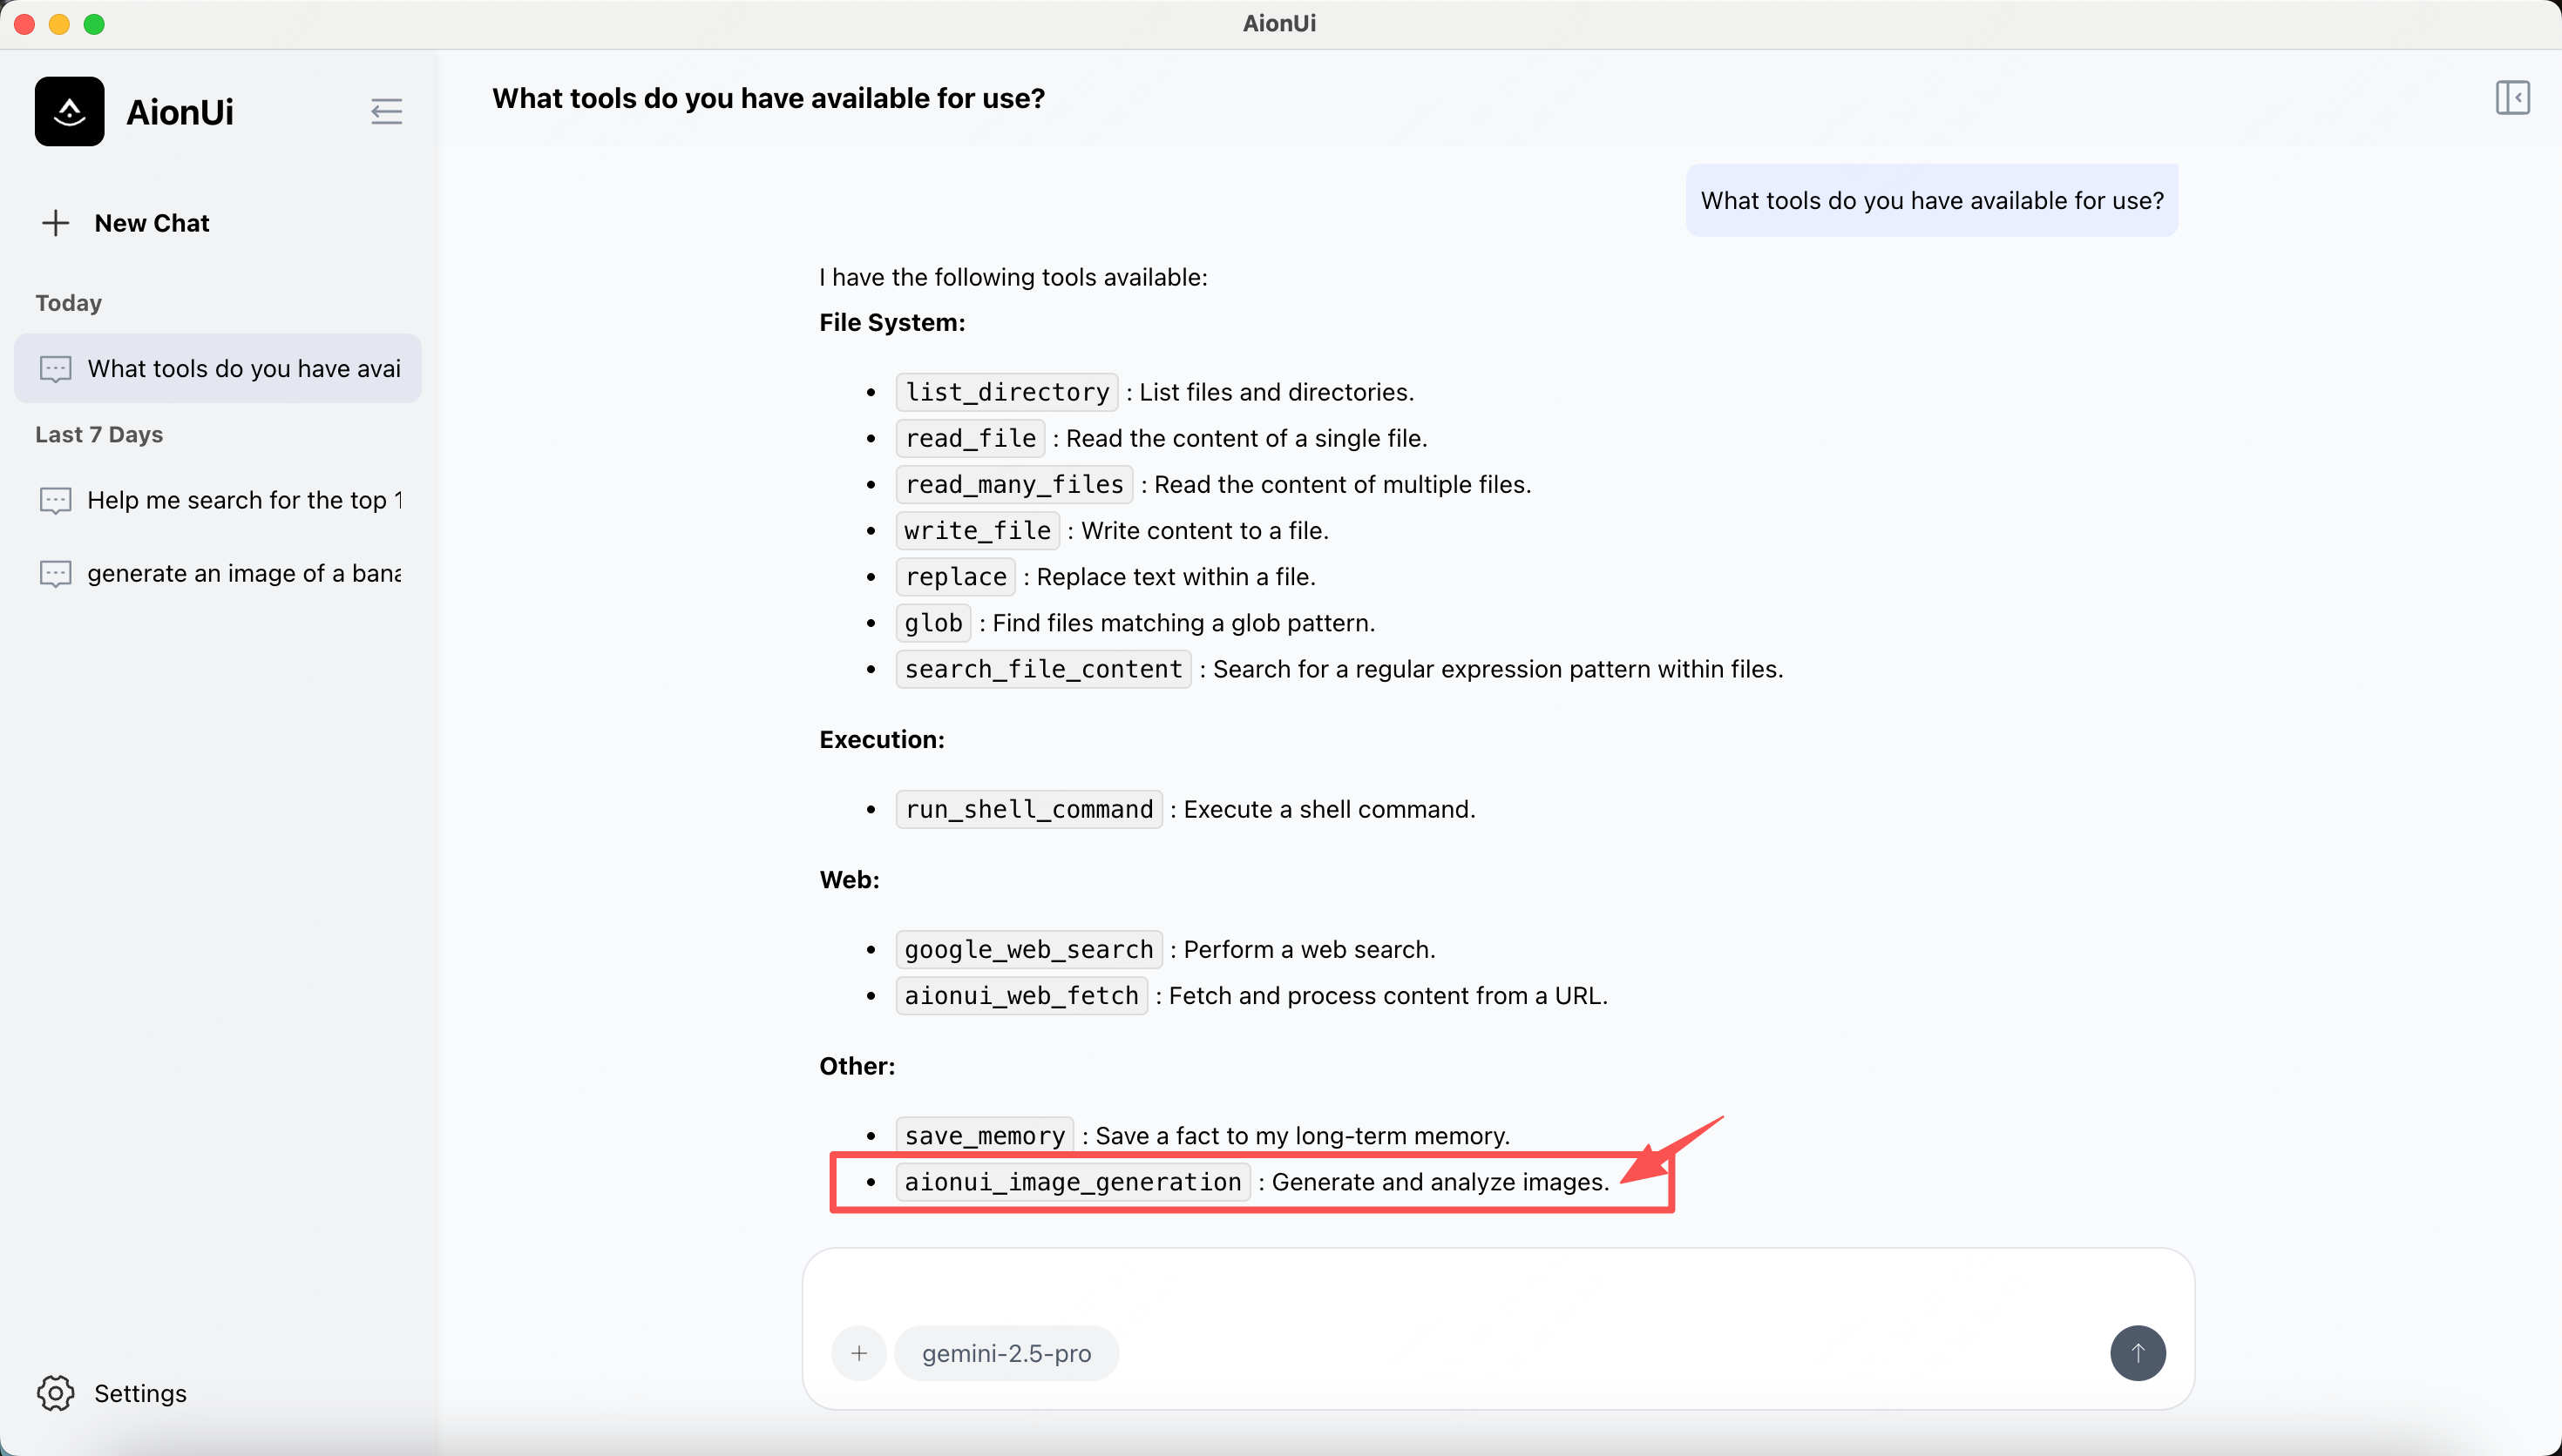Focus the message input field
Screen dimensions: 2562x1456
(x=1498, y=1290)
